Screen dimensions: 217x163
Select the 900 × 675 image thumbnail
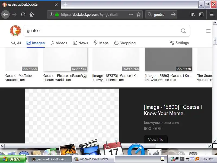[x=168, y=59]
